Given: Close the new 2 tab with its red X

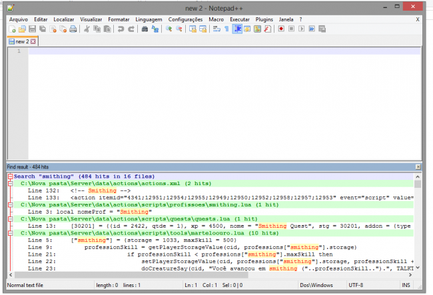Looking at the screenshot, I should coord(33,41).
